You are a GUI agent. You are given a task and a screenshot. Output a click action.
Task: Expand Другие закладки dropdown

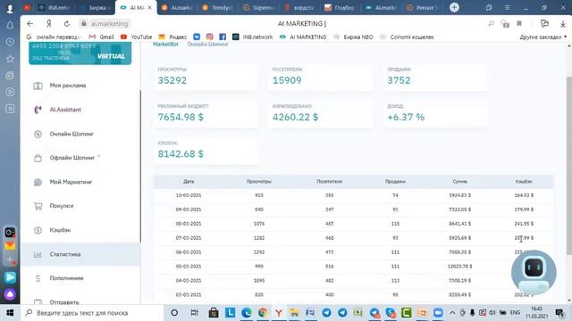click(x=543, y=37)
